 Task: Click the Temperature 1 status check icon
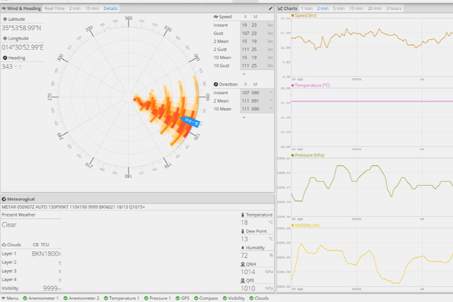click(106, 298)
